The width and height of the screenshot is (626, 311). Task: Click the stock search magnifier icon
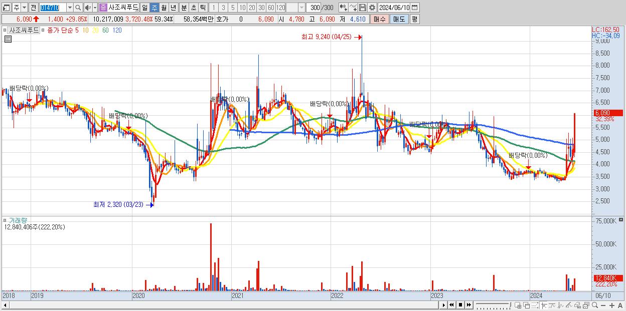pos(78,8)
